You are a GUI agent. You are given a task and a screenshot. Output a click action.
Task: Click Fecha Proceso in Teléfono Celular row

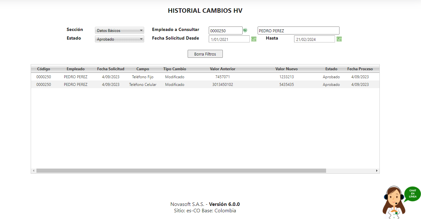(x=360, y=85)
